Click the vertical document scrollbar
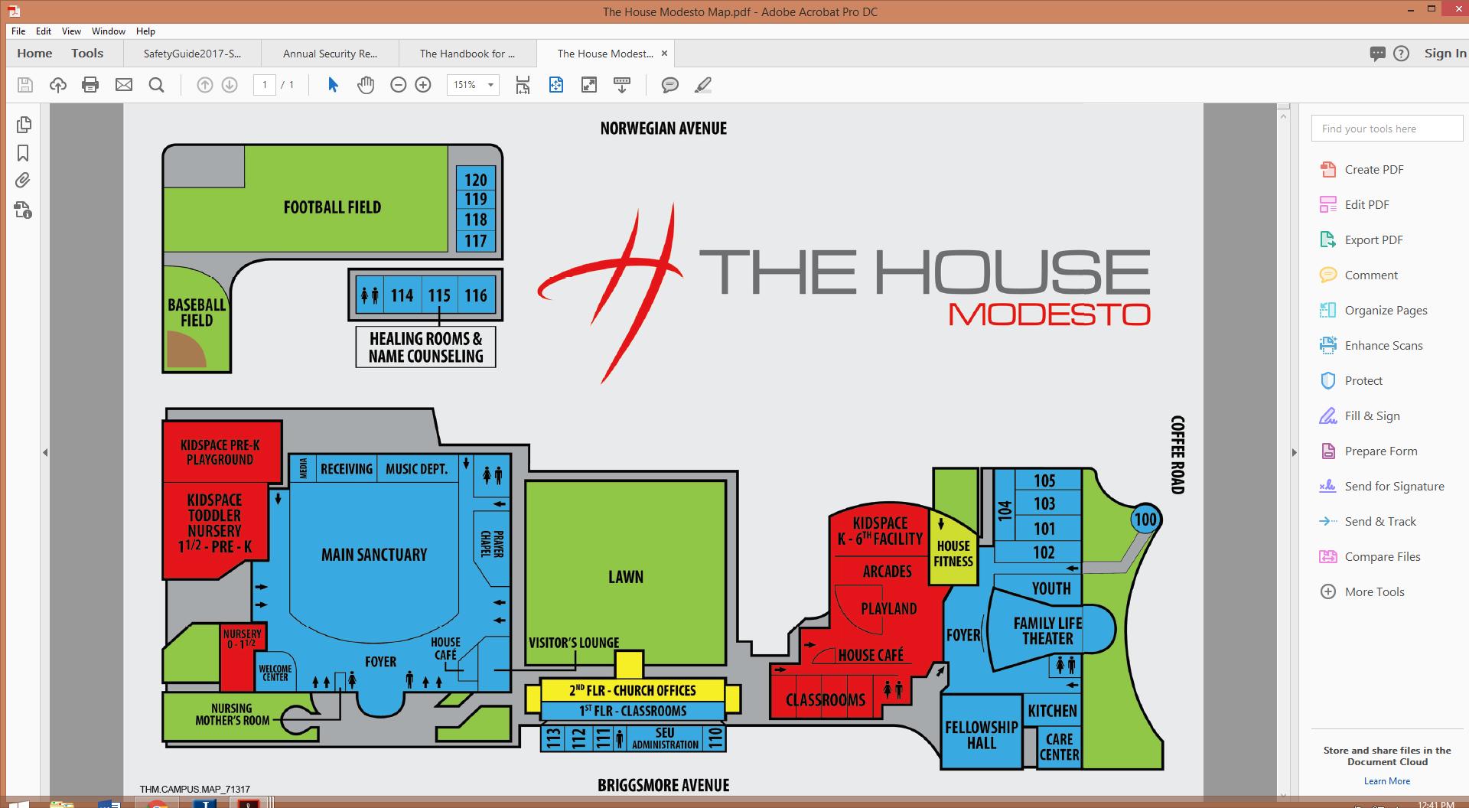1469x808 pixels. tap(1284, 453)
